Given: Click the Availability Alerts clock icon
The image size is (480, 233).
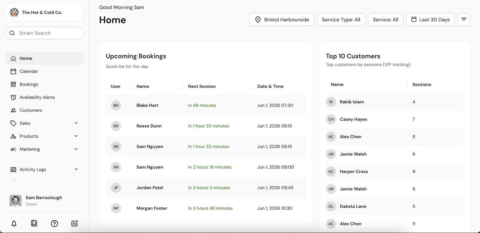Looking at the screenshot, I should pos(13,98).
